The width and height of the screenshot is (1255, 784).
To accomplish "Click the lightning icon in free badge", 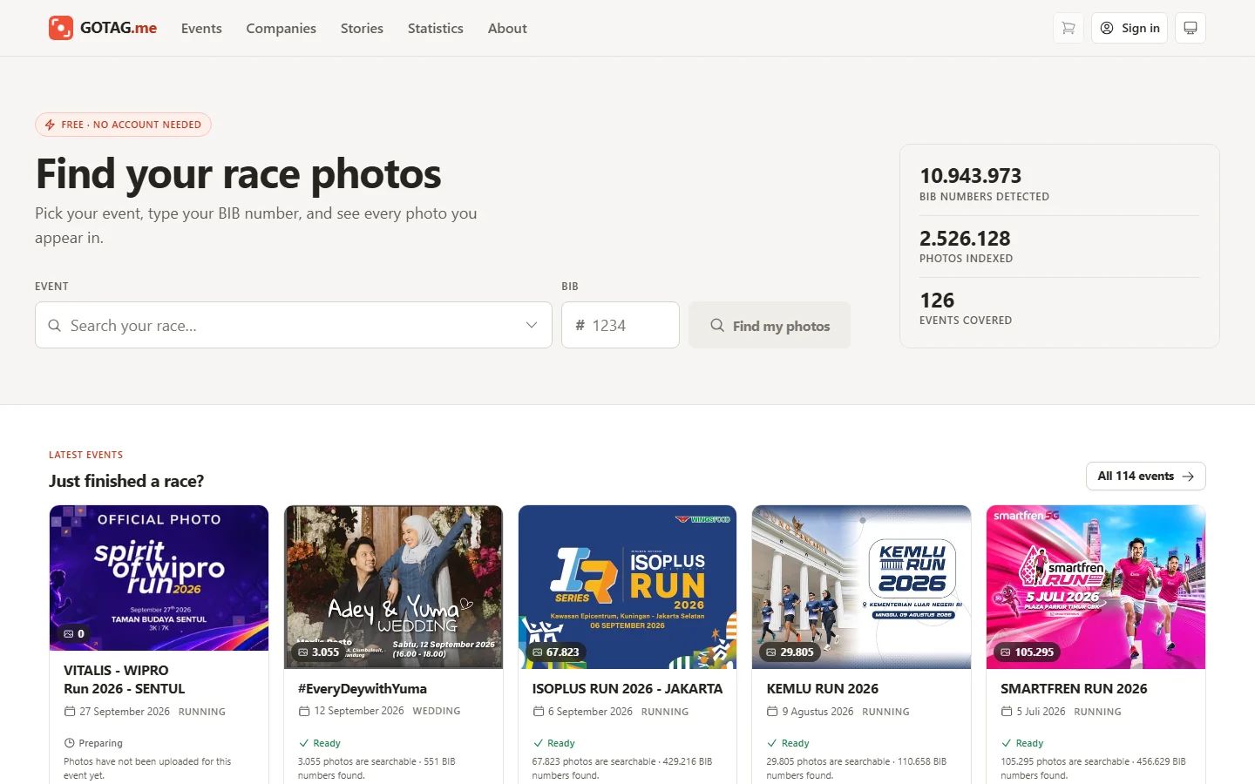I will [50, 125].
